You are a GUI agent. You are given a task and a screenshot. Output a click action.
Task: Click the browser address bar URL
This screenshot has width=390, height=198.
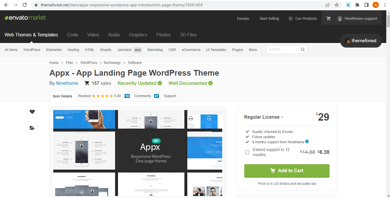(122, 5)
